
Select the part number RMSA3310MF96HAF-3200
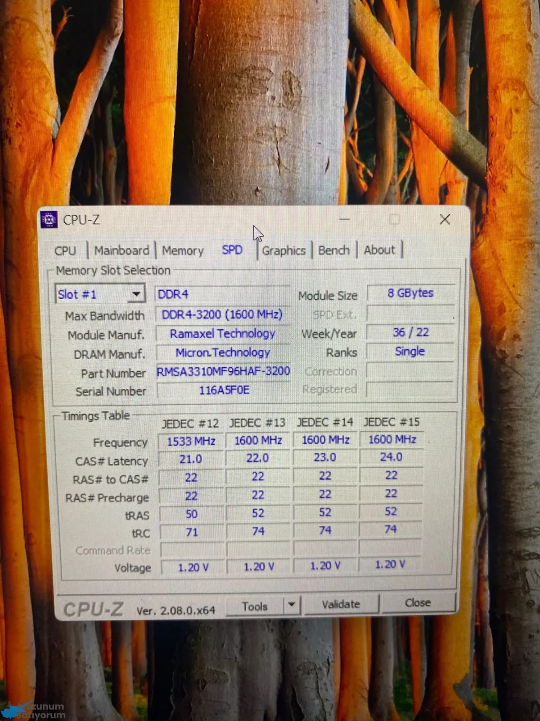[x=223, y=371]
